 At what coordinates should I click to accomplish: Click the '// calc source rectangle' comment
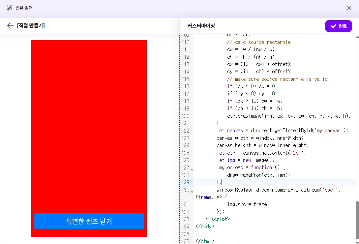[259, 42]
